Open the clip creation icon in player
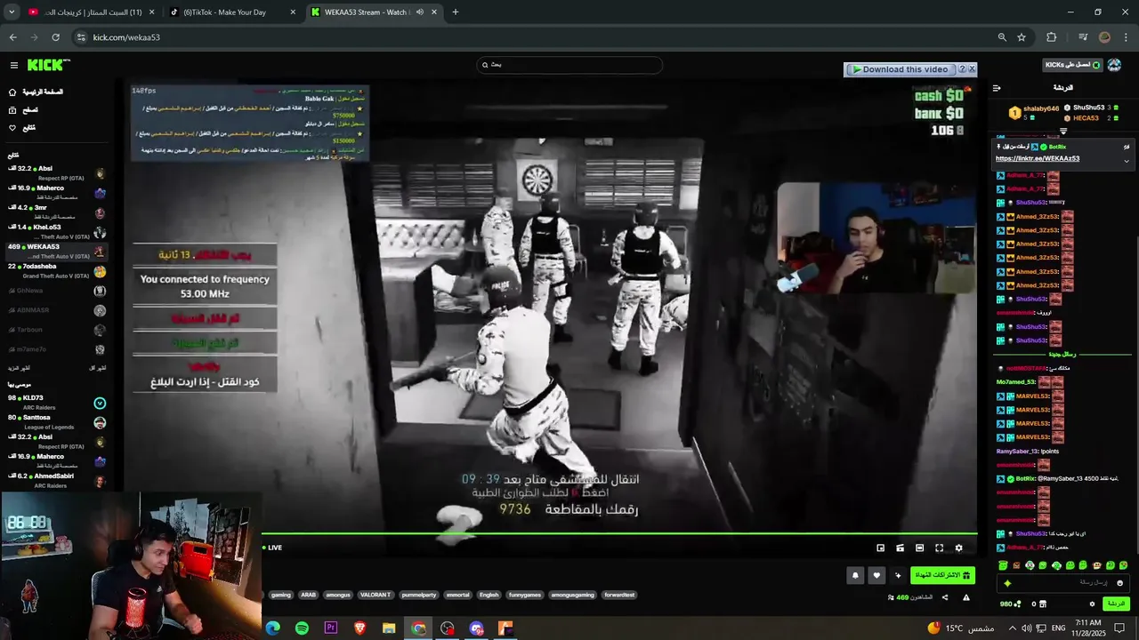Viewport: 1139px width, 640px height. pyautogui.click(x=900, y=548)
